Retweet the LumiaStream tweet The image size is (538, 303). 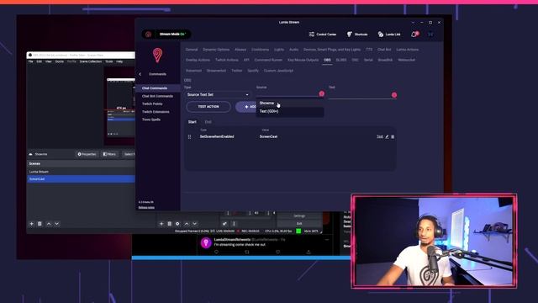click(x=247, y=252)
